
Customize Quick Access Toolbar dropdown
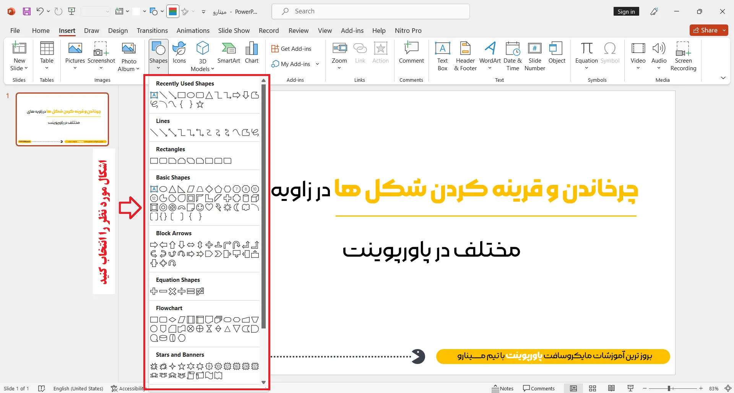[203, 12]
